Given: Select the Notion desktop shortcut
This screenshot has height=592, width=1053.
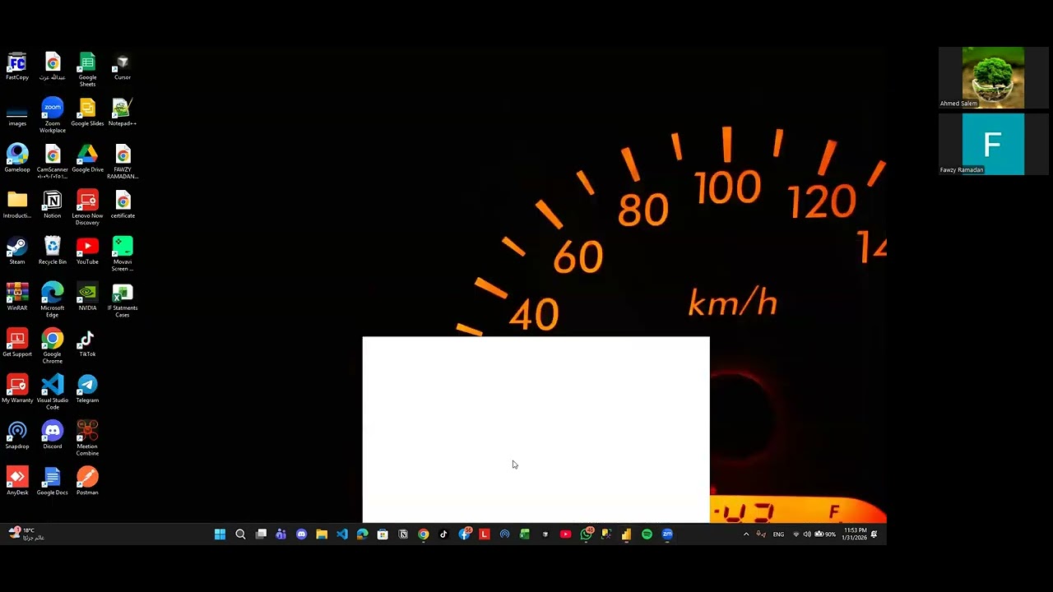Looking at the screenshot, I should pos(52,206).
